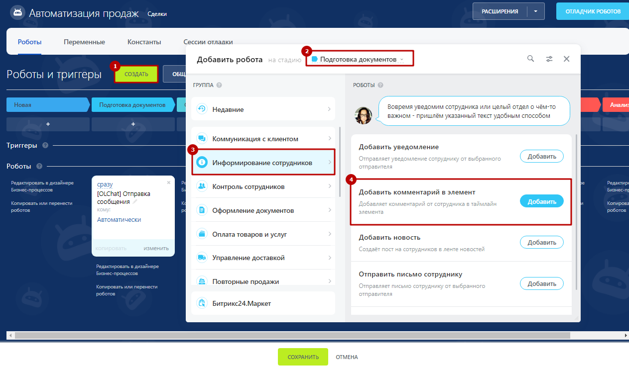Viewport: 629px width, 368px height.
Task: Click the Недавние clock icon
Action: tap(202, 109)
